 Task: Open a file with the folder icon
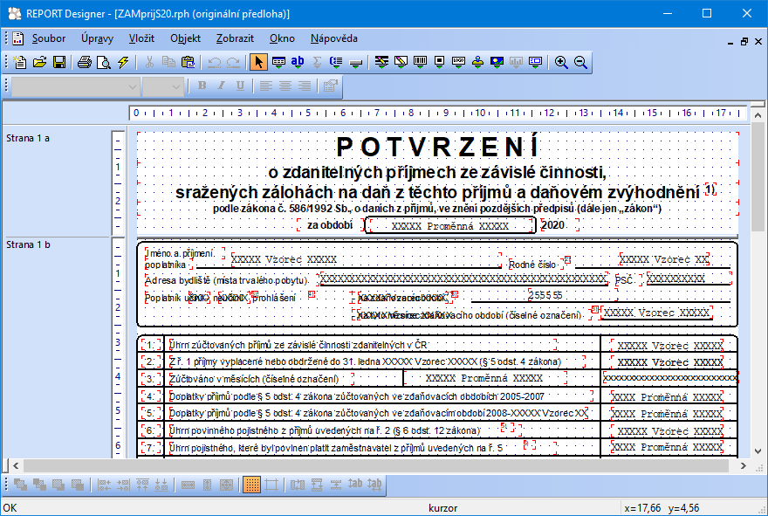click(39, 62)
